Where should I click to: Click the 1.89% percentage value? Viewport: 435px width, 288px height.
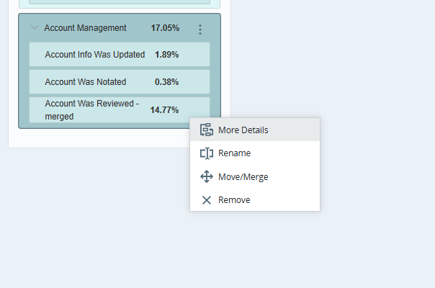(x=167, y=55)
